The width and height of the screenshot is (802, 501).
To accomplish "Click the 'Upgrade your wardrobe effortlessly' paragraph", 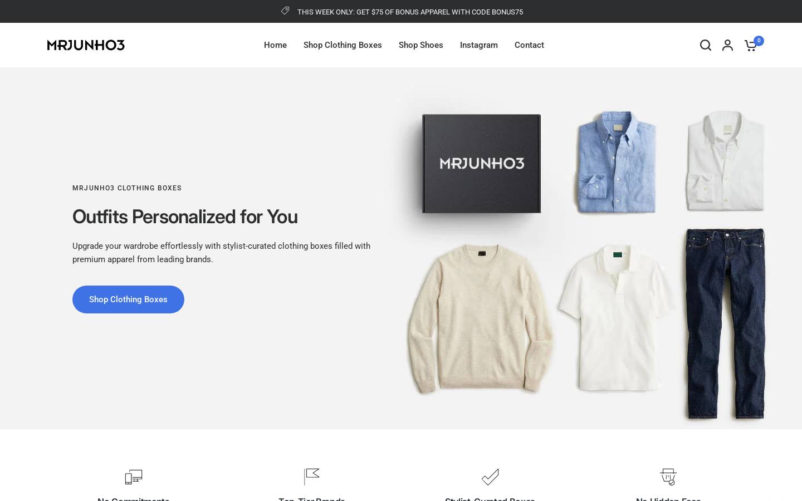I will click(x=222, y=253).
